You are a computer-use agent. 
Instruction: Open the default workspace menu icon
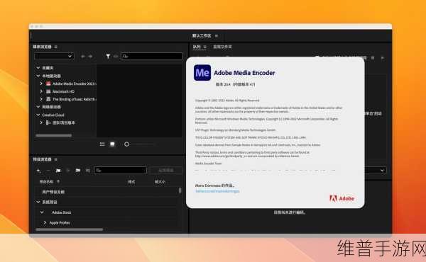217,36
